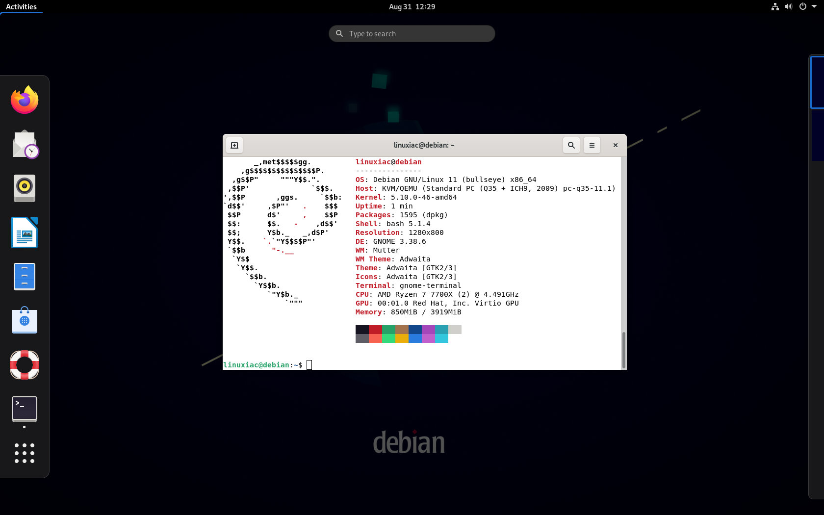This screenshot has width=824, height=515.
Task: Click the purple color block in neofetch
Action: tap(428, 330)
